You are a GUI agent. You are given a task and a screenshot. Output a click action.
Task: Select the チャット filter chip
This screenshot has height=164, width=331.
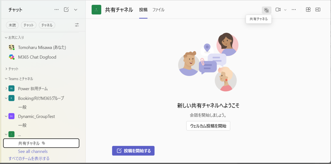click(x=29, y=25)
